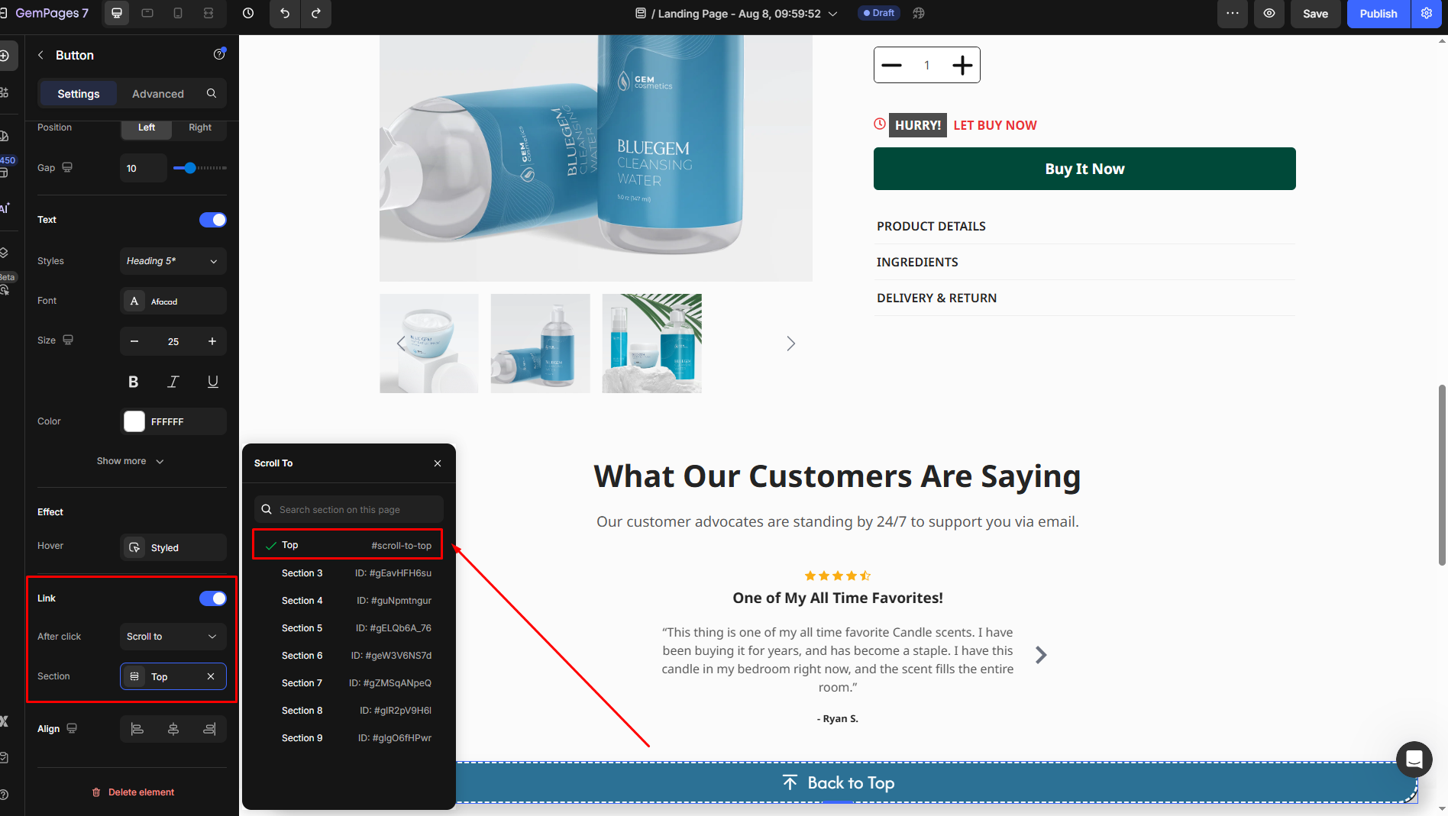Click the Publish button
1448x816 pixels.
point(1378,14)
